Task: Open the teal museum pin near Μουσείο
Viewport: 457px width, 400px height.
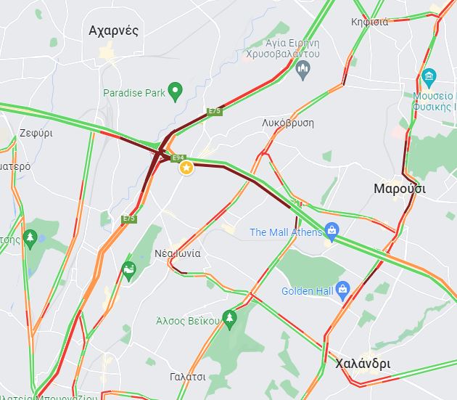Action: pyautogui.click(x=429, y=78)
